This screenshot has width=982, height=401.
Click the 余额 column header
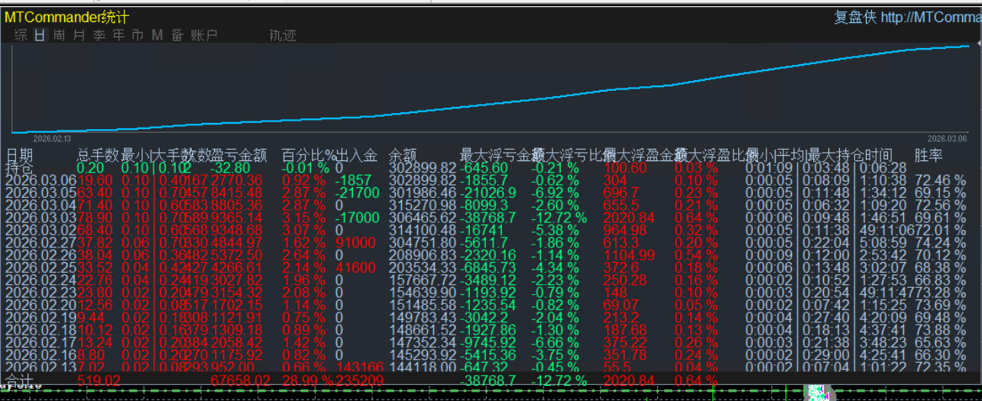pos(403,155)
